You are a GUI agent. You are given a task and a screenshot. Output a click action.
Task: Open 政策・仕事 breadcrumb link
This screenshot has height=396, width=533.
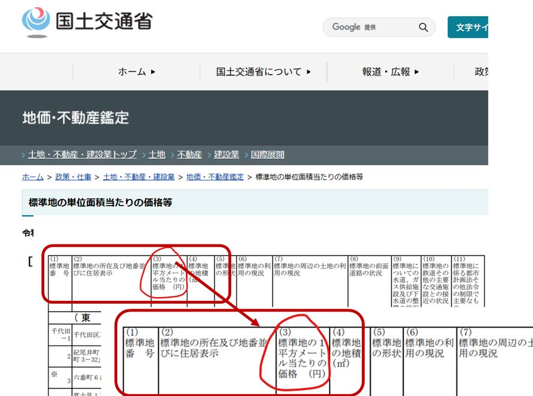pos(73,177)
